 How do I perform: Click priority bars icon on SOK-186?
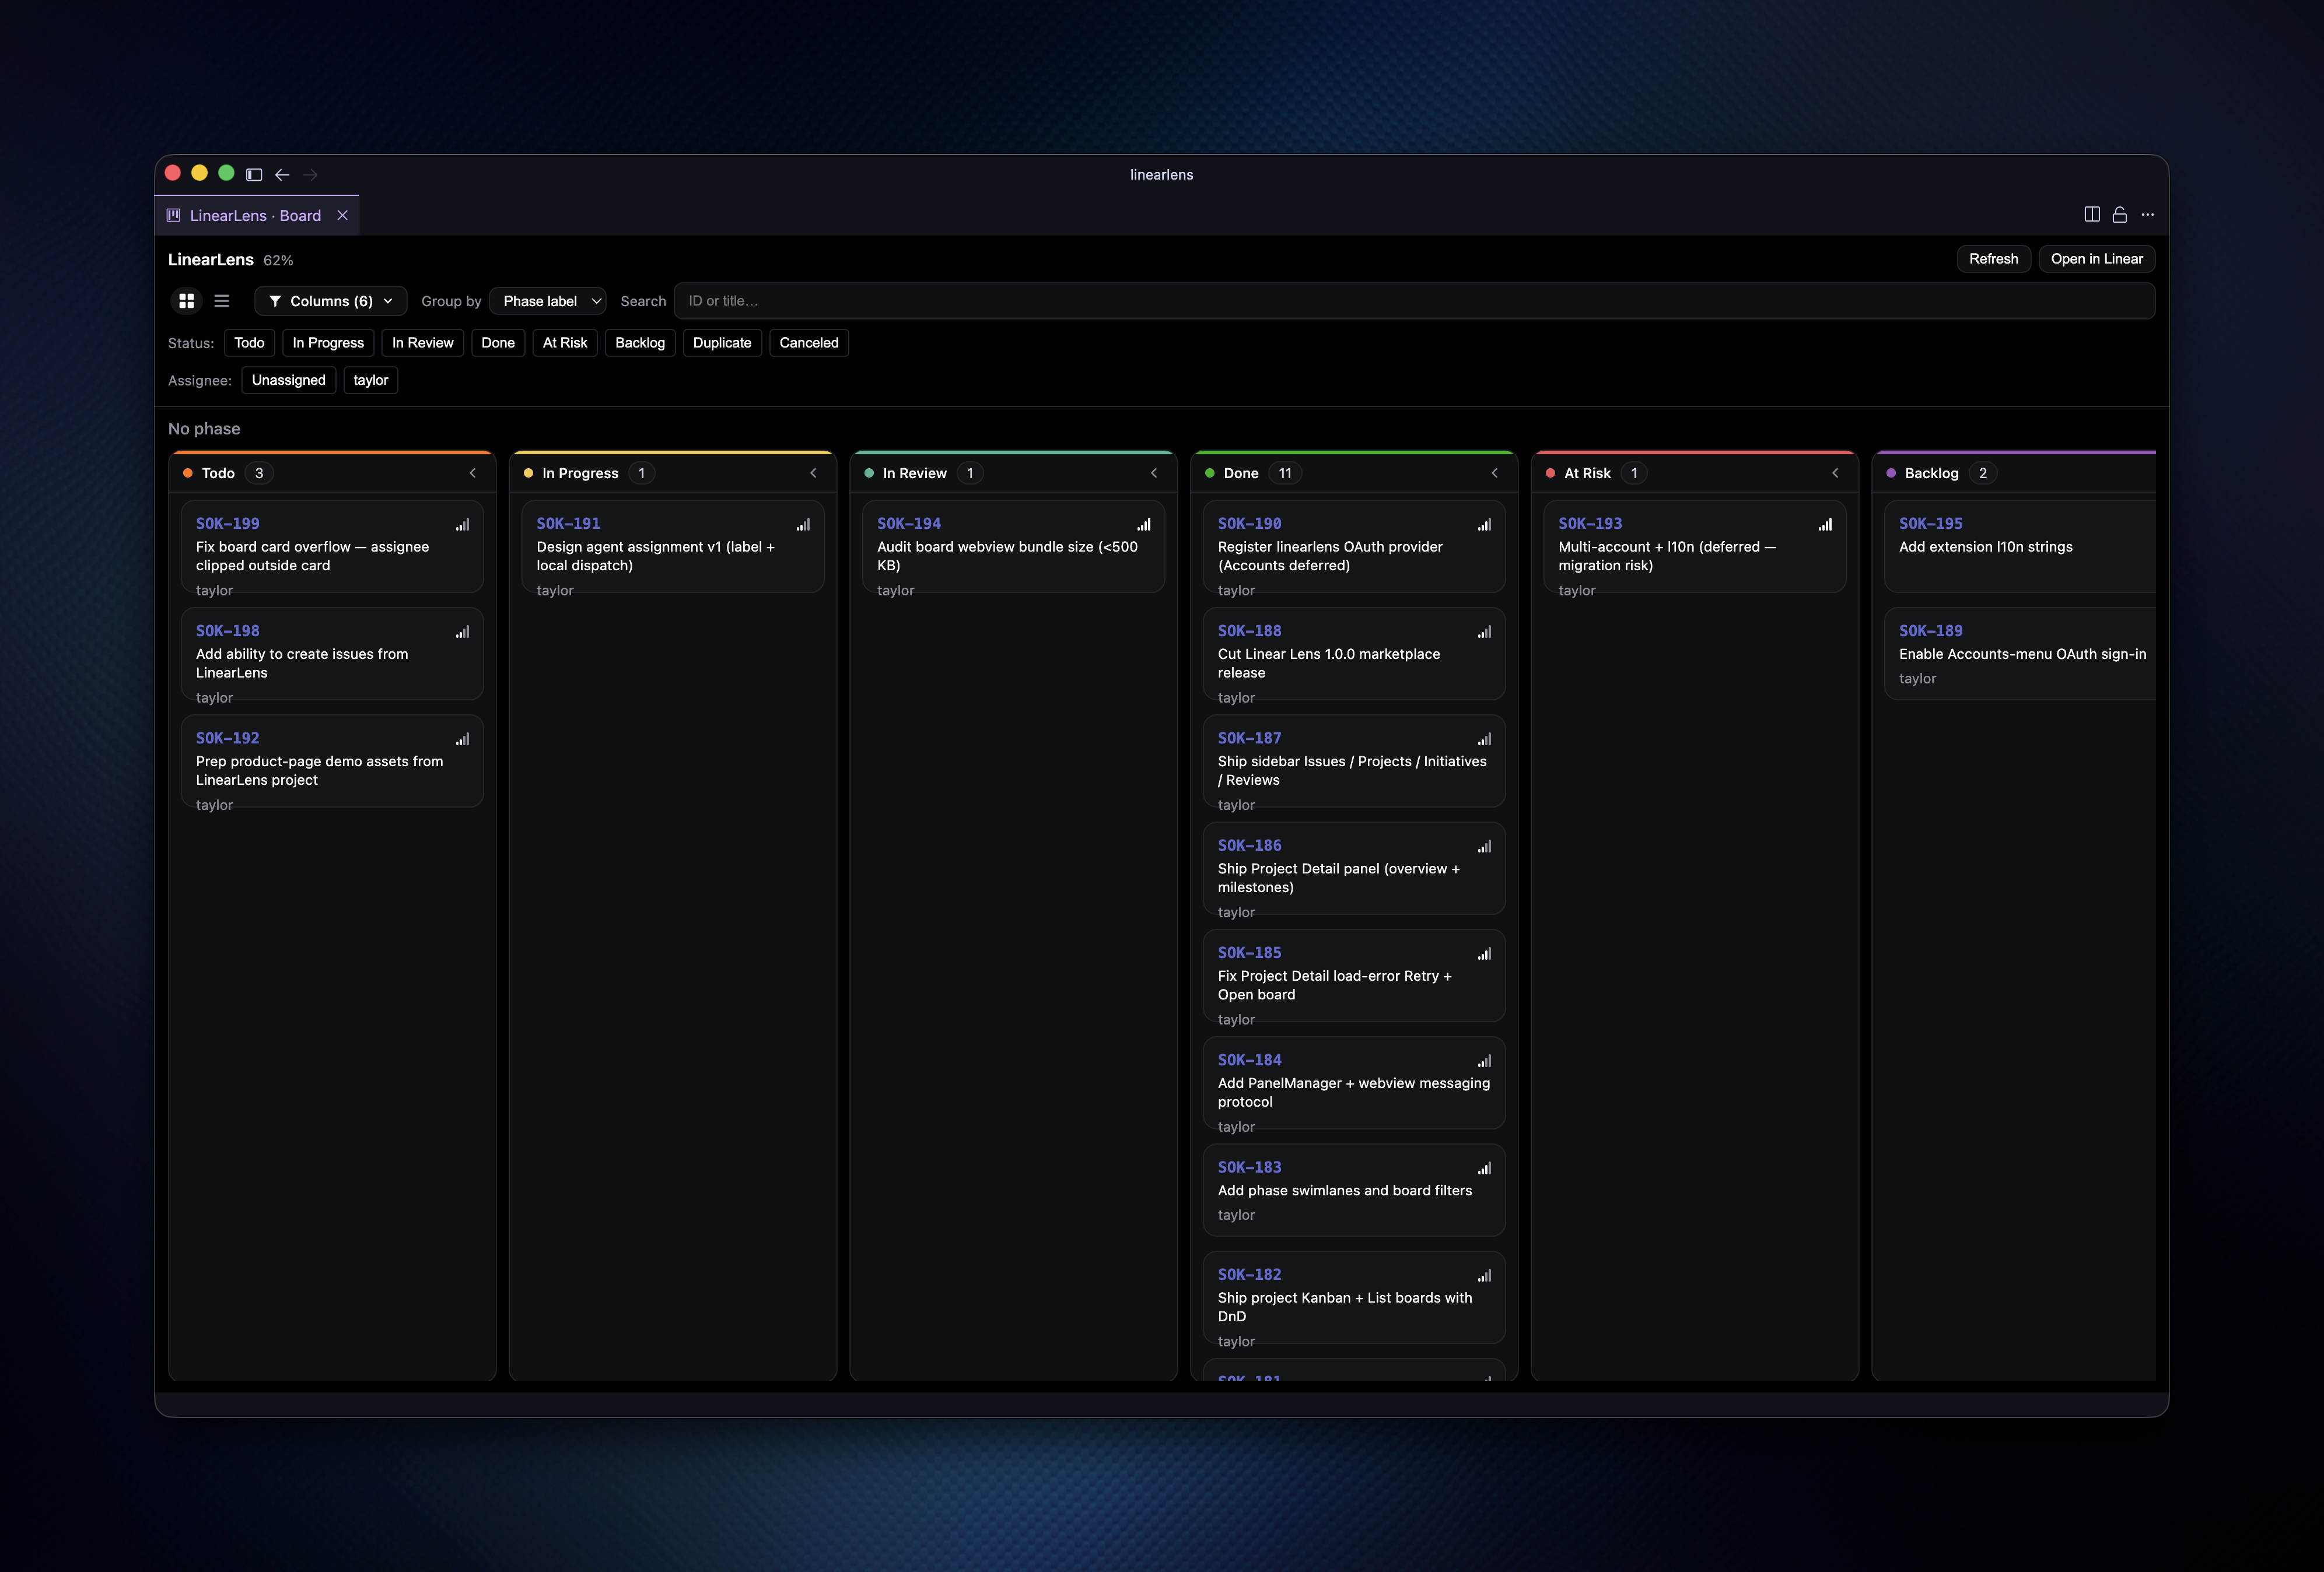point(1484,847)
